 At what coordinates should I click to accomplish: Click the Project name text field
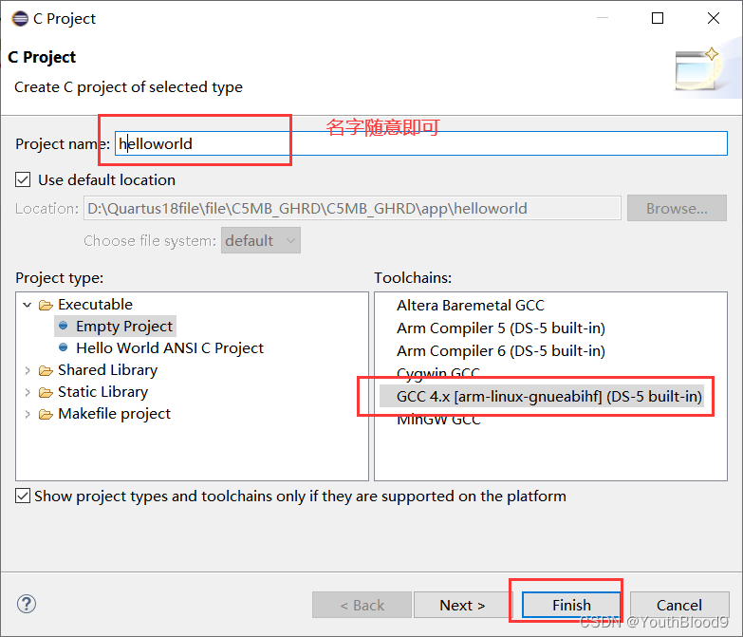coord(420,144)
